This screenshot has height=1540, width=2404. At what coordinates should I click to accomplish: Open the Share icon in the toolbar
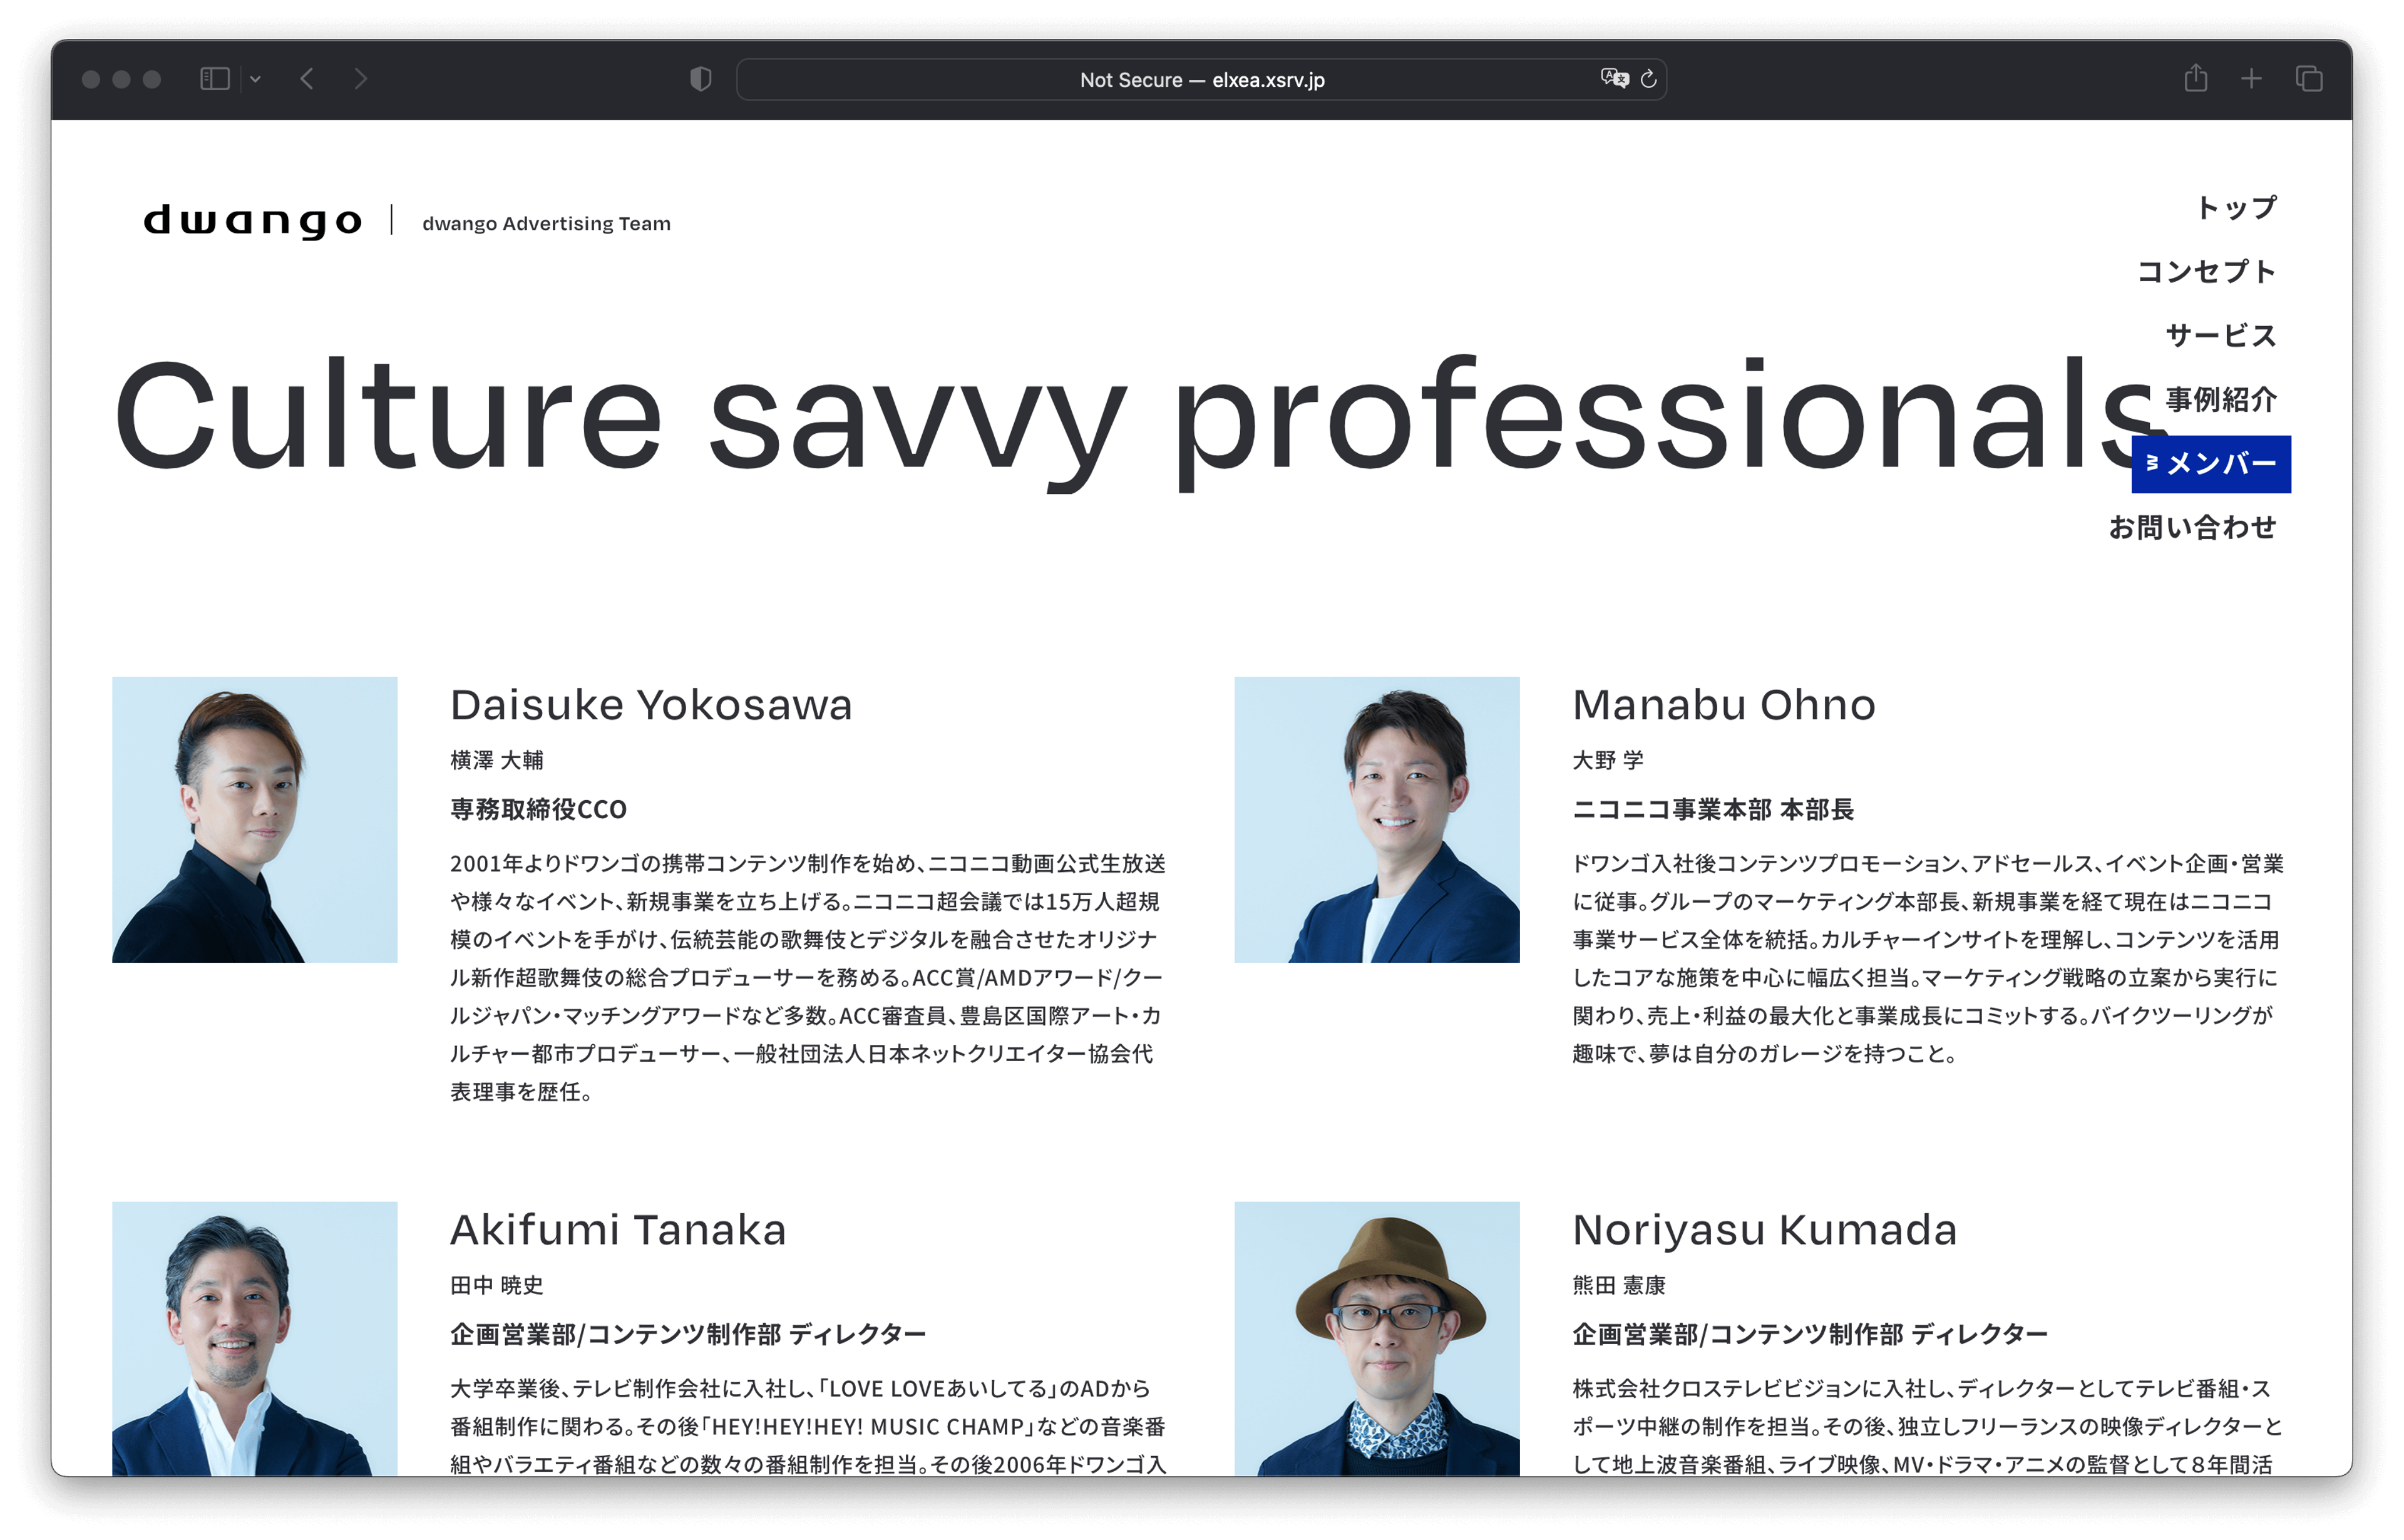[x=2195, y=77]
